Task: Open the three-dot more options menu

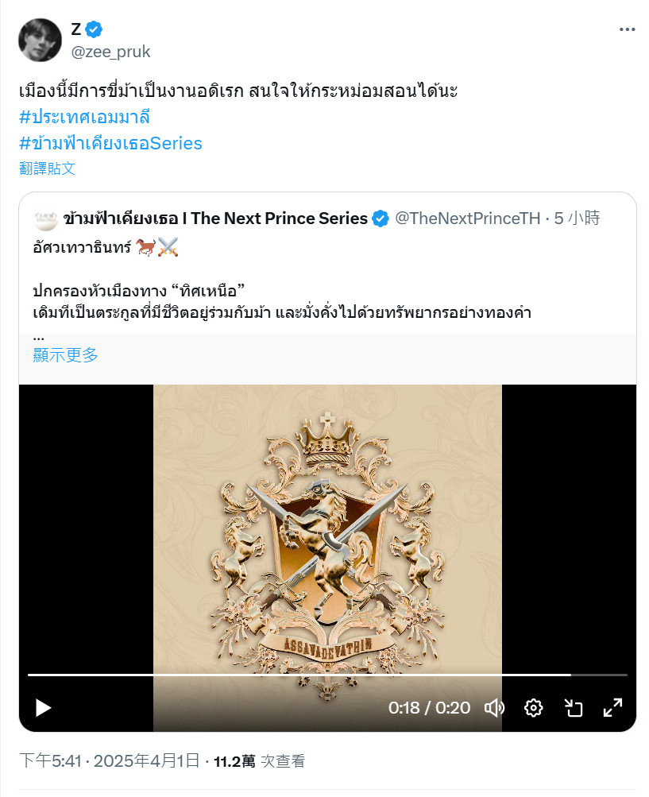Action: (x=627, y=29)
